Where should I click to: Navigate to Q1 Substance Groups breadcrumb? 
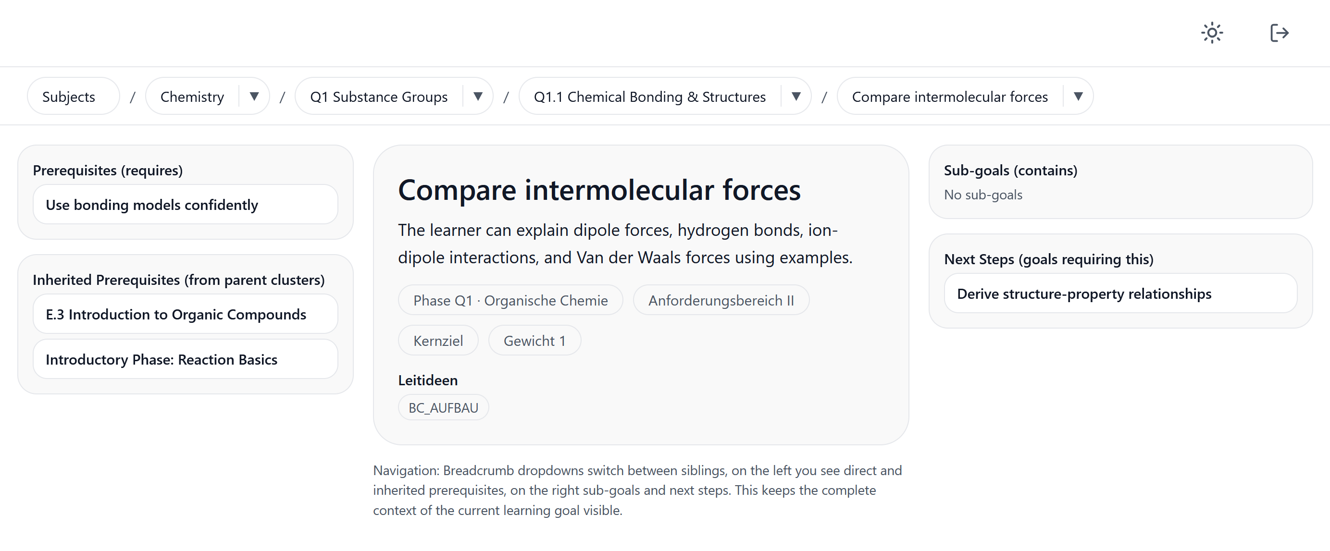(x=378, y=97)
